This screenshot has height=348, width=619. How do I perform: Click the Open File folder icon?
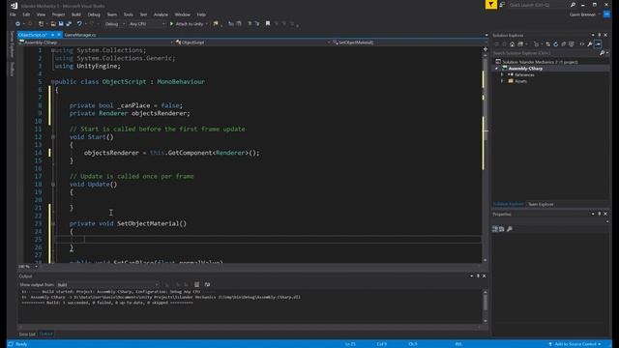53,24
